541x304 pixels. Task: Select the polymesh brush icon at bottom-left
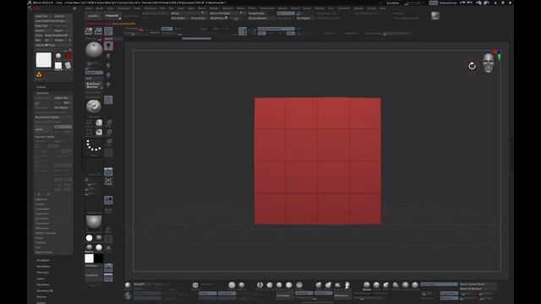(128, 296)
